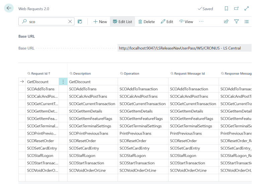Expand page to full screen icon
The width and height of the screenshot is (268, 184).
(x=247, y=9)
